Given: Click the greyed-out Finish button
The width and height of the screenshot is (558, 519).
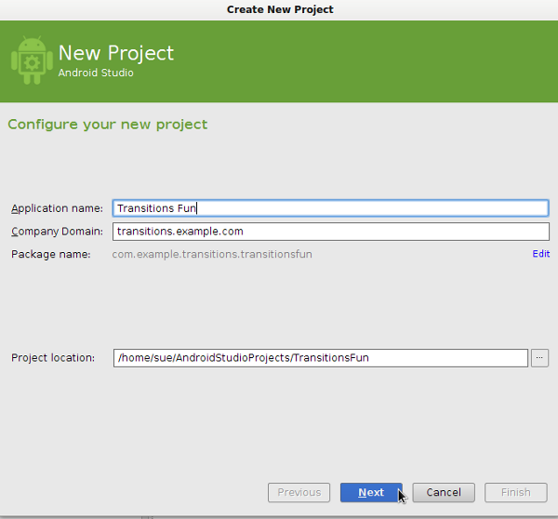Looking at the screenshot, I should (515, 492).
